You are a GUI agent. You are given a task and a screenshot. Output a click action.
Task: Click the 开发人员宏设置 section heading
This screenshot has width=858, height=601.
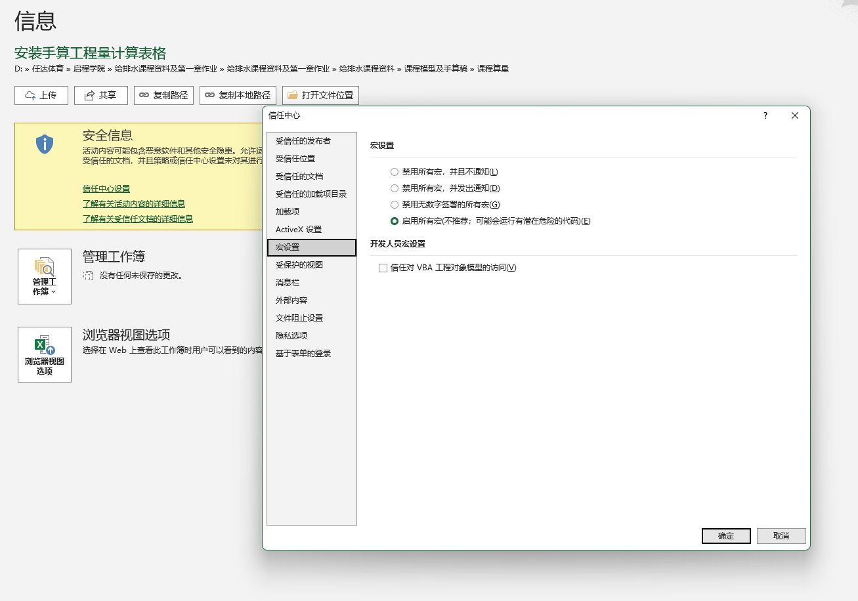[x=398, y=244]
